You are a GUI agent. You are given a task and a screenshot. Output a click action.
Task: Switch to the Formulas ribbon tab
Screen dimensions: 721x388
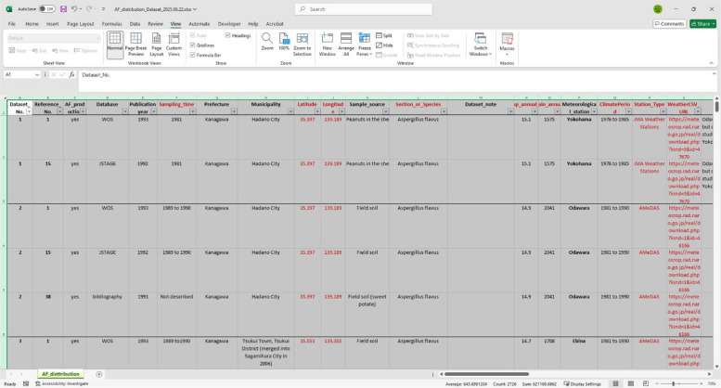pyautogui.click(x=111, y=24)
